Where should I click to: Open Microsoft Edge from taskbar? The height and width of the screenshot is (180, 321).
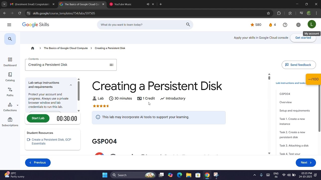click(x=180, y=175)
